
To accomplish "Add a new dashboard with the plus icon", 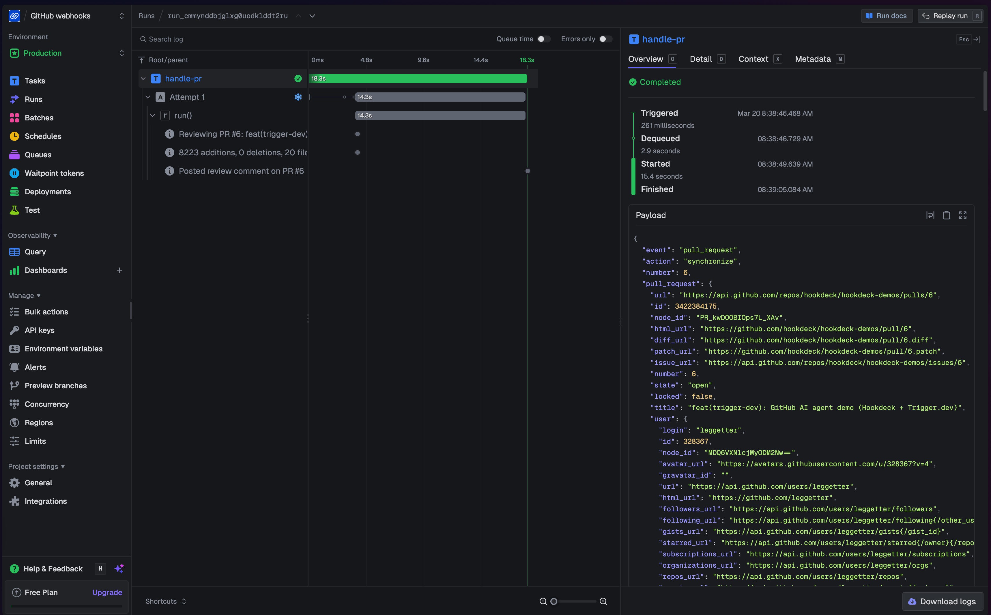I will pos(119,270).
